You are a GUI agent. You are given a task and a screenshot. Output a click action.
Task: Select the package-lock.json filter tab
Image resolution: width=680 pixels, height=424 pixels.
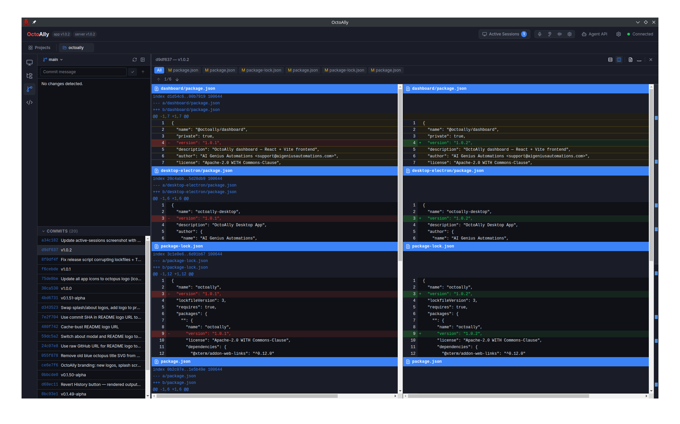coord(261,70)
